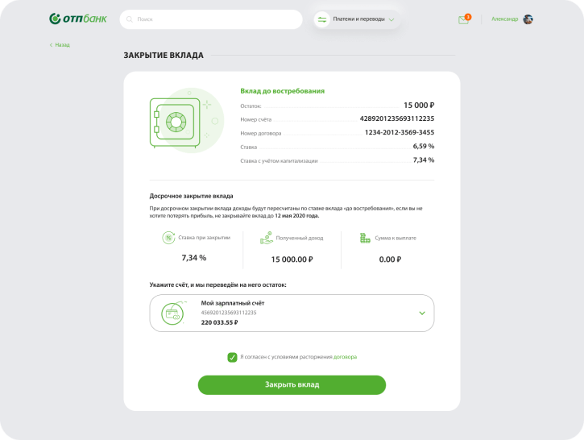This screenshot has width=584, height=440.
Task: Open the Мой зарплатный счёт account dropdown
Action: 292,313
